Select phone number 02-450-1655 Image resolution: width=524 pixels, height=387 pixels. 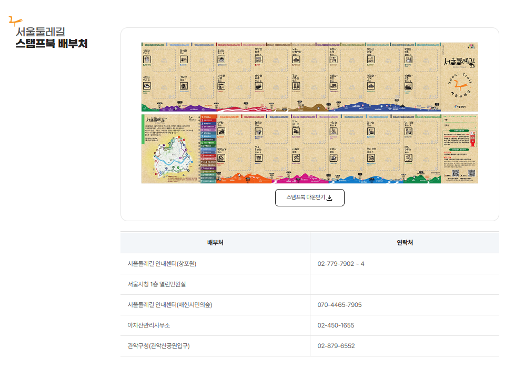click(x=336, y=325)
